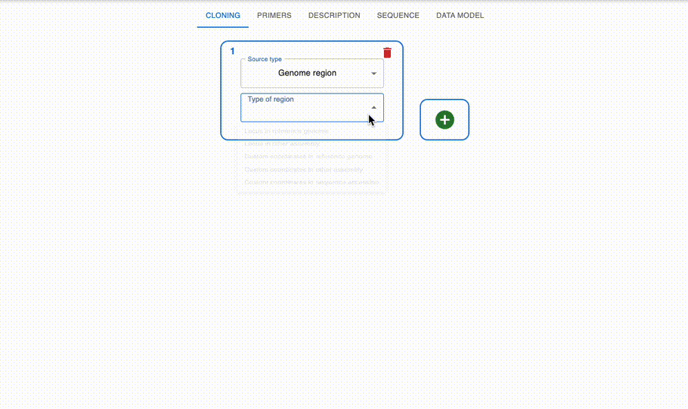
Task: Click inside the Type of region field
Action: [x=303, y=111]
